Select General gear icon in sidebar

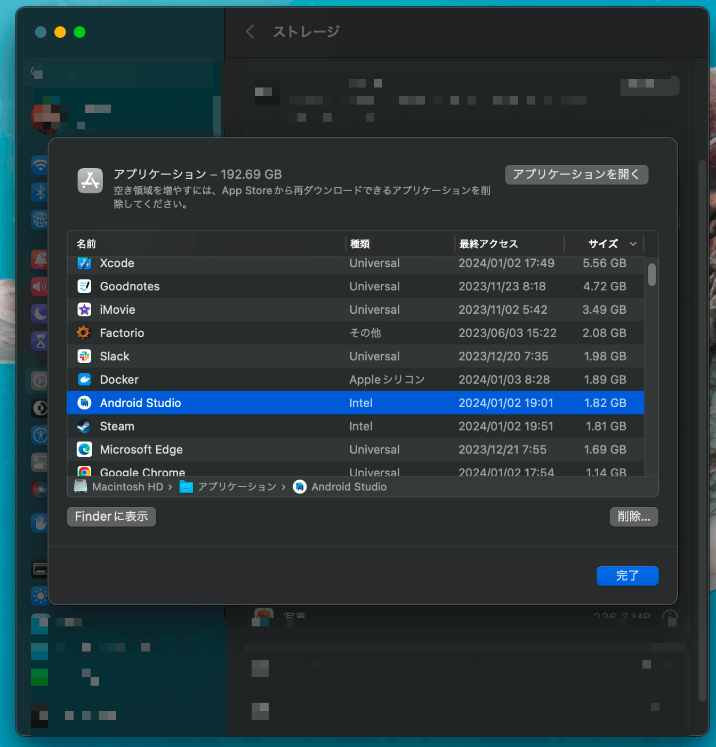click(39, 381)
